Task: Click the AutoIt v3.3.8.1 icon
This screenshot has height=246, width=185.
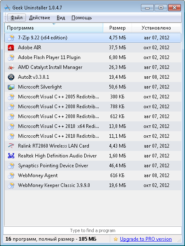Action: pyautogui.click(x=11, y=77)
